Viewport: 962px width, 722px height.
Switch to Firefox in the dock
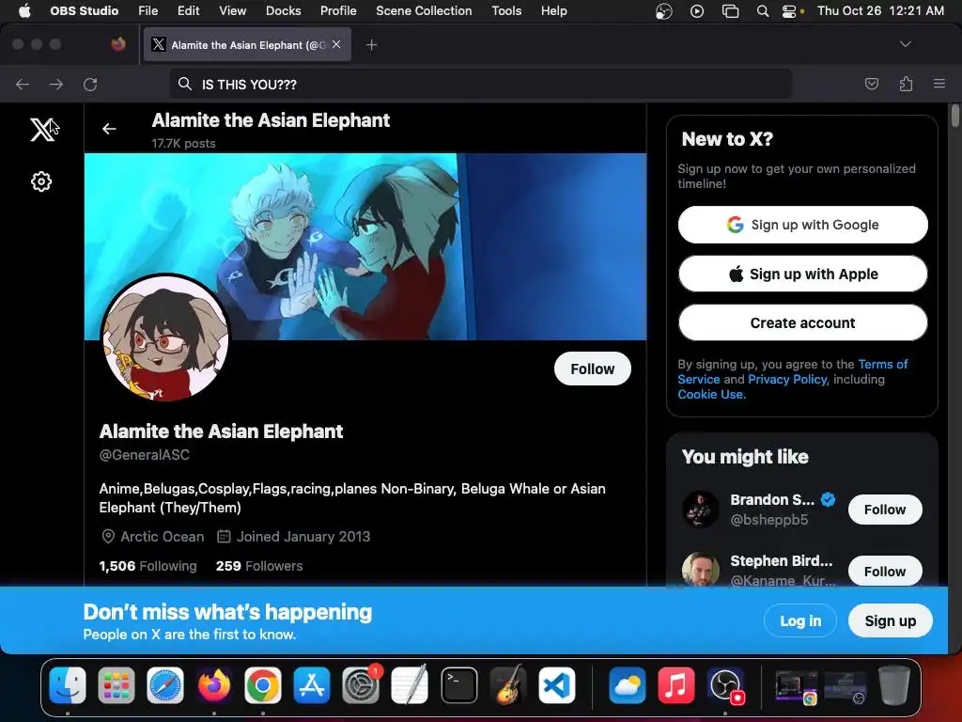click(213, 685)
